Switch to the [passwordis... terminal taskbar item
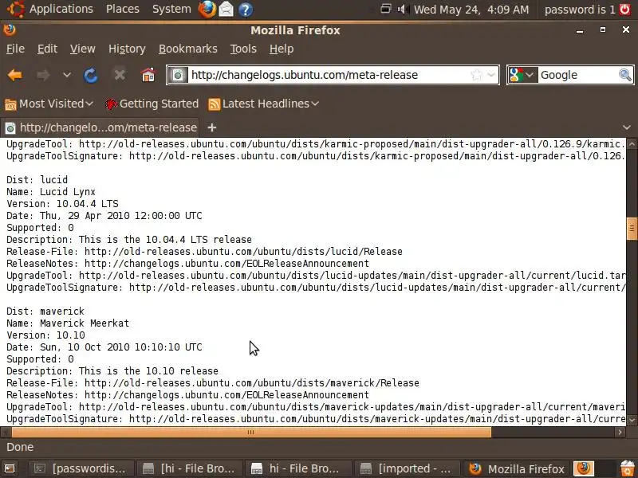This screenshot has height=478, width=638. [x=81, y=468]
